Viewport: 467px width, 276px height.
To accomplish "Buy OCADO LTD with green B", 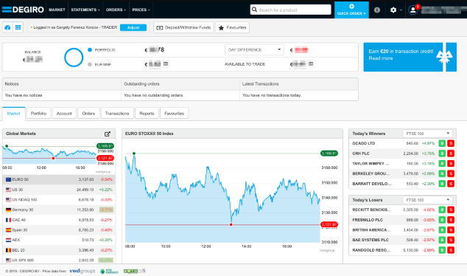I will tap(442, 143).
